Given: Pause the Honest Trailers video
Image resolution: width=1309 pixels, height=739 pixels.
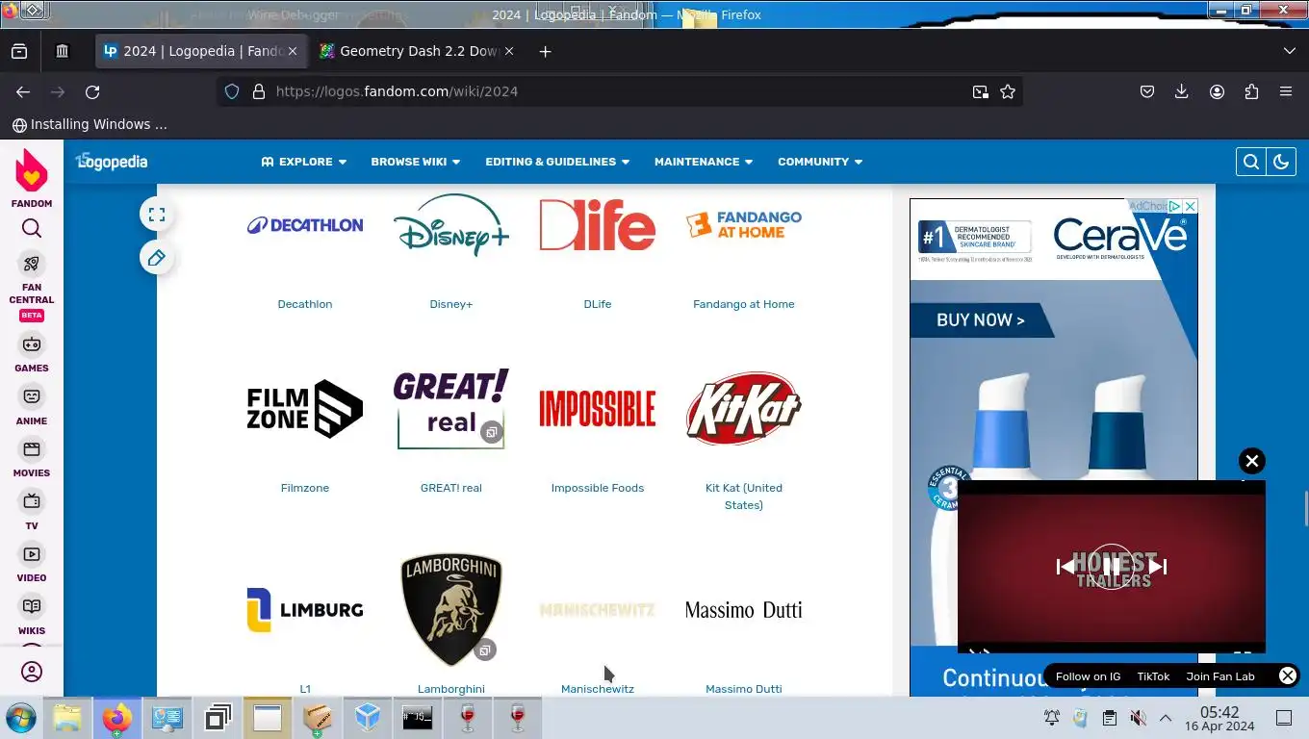Looking at the screenshot, I should point(1112,567).
